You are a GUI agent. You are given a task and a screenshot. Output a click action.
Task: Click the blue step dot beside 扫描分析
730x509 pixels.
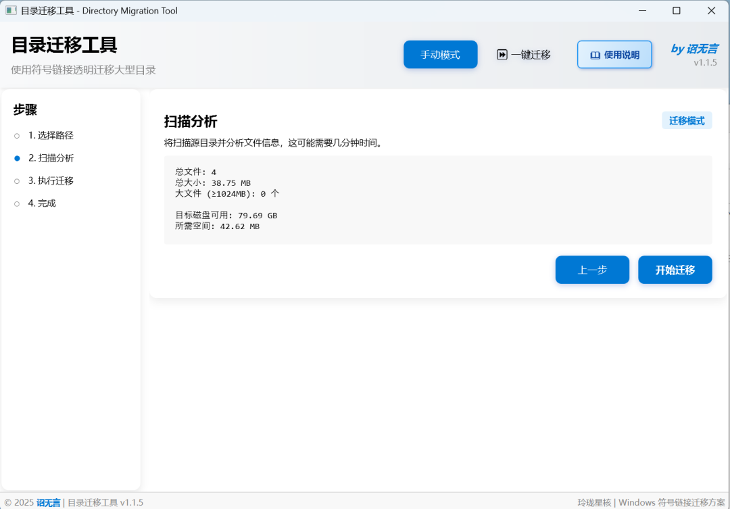pos(16,157)
